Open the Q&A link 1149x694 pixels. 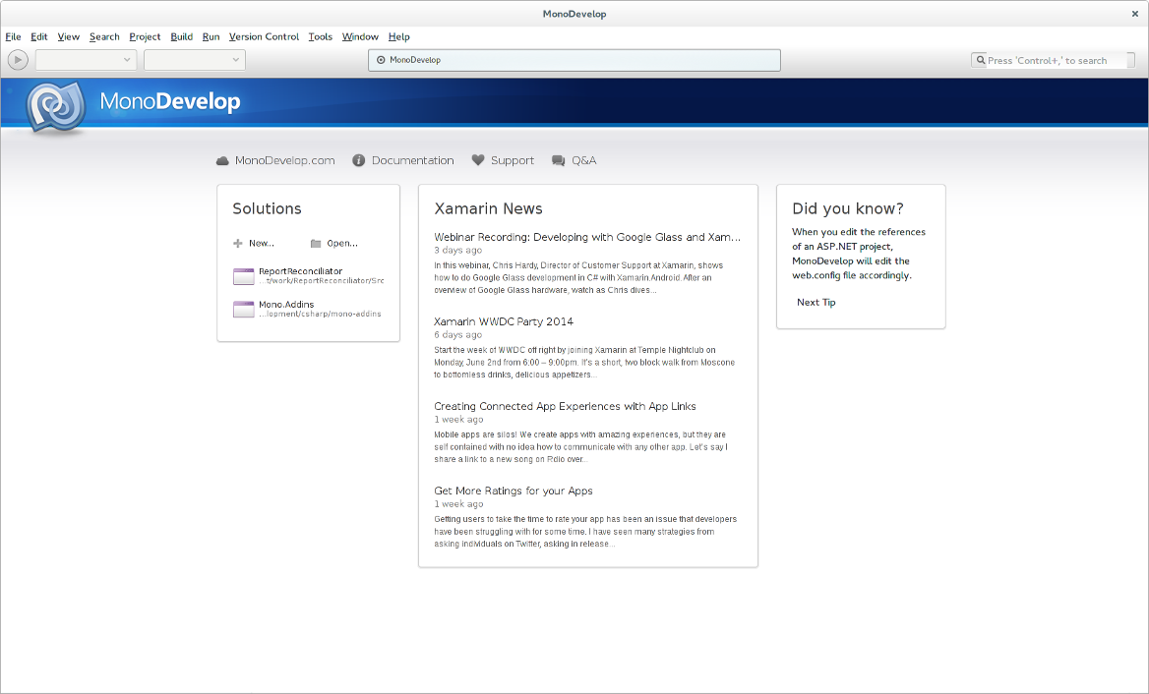coord(584,160)
